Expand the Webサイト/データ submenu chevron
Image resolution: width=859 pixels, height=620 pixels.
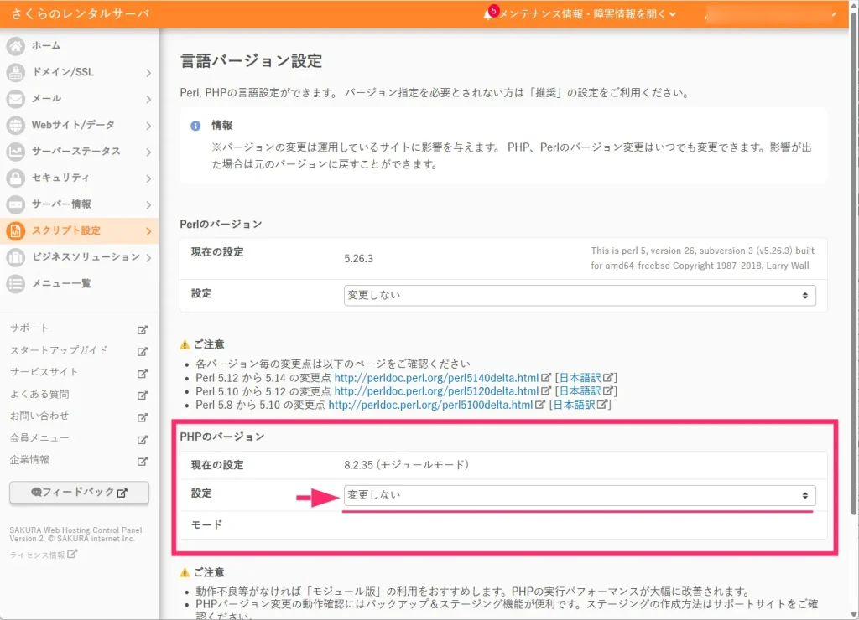(148, 126)
